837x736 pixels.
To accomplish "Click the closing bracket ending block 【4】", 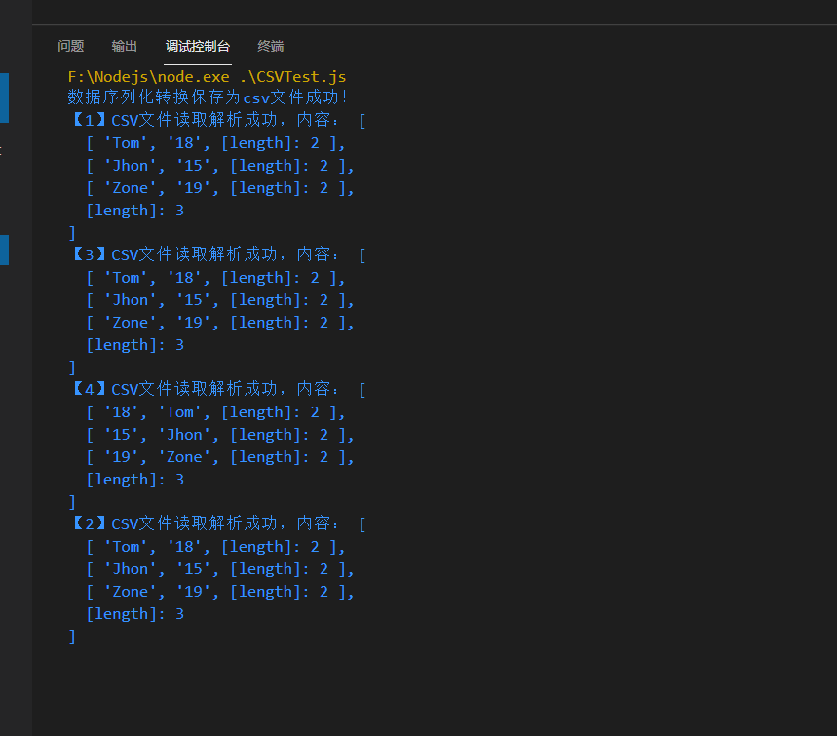I will point(71,501).
